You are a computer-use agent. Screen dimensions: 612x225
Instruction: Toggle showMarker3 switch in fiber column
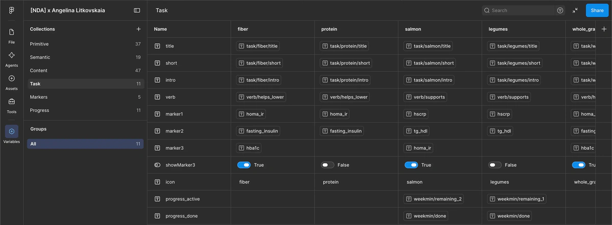244,165
